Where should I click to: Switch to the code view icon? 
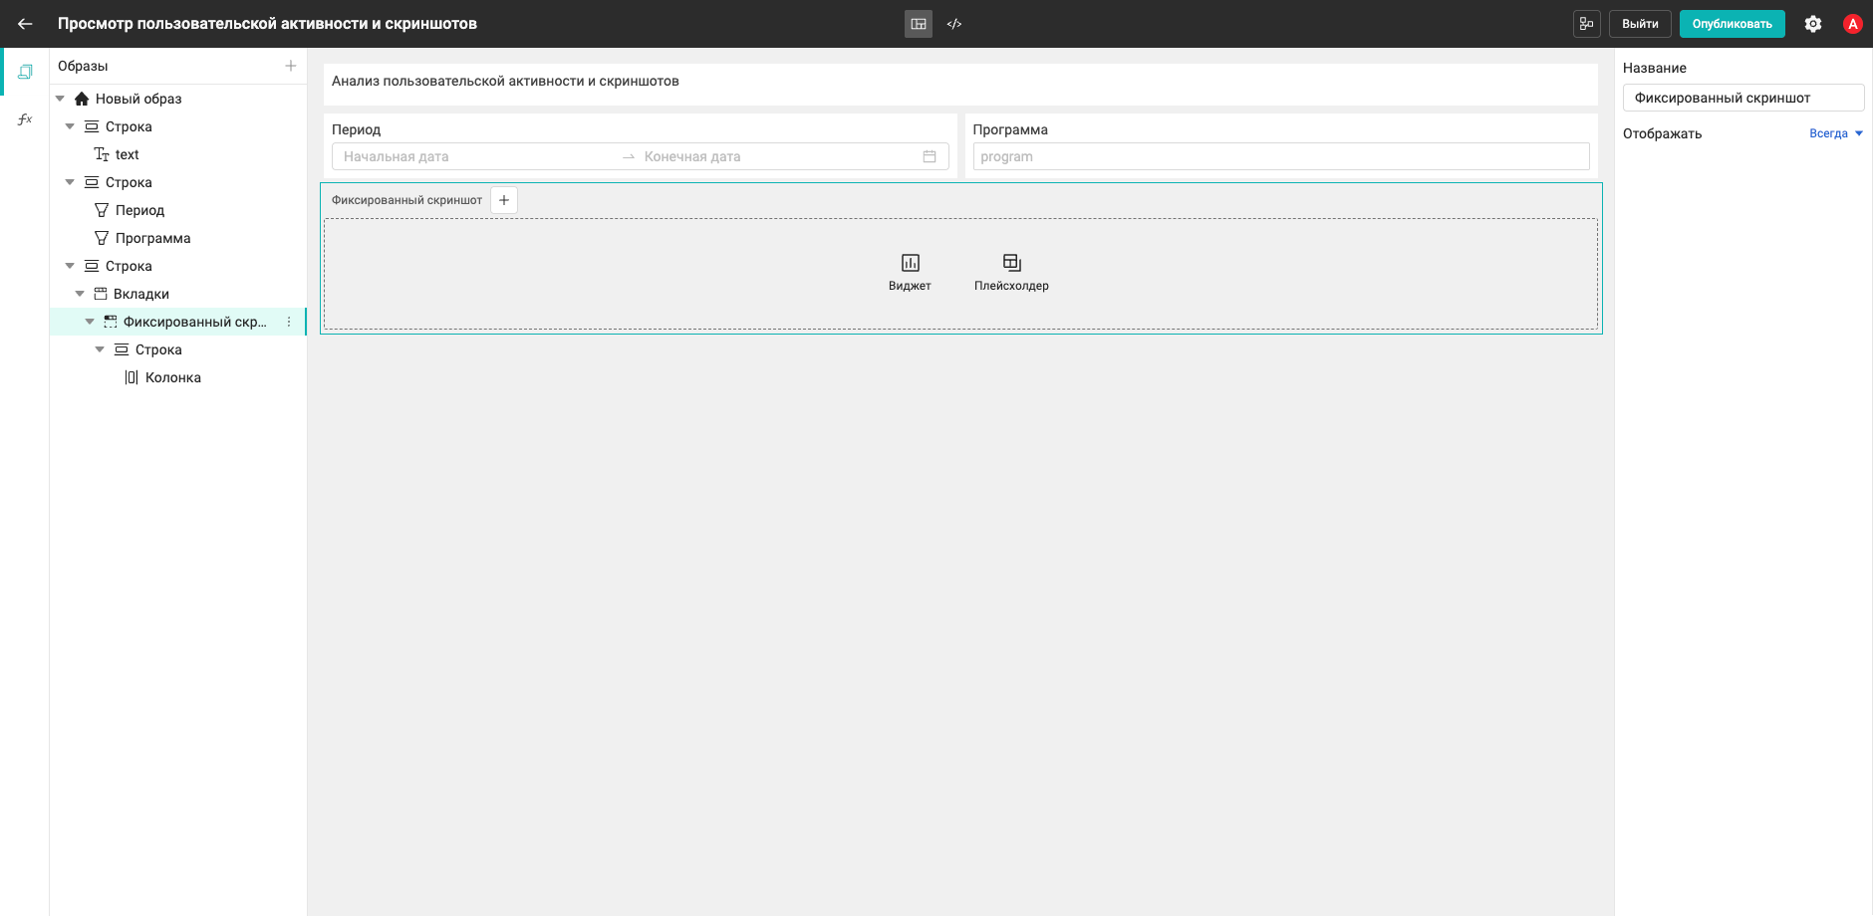tap(954, 24)
